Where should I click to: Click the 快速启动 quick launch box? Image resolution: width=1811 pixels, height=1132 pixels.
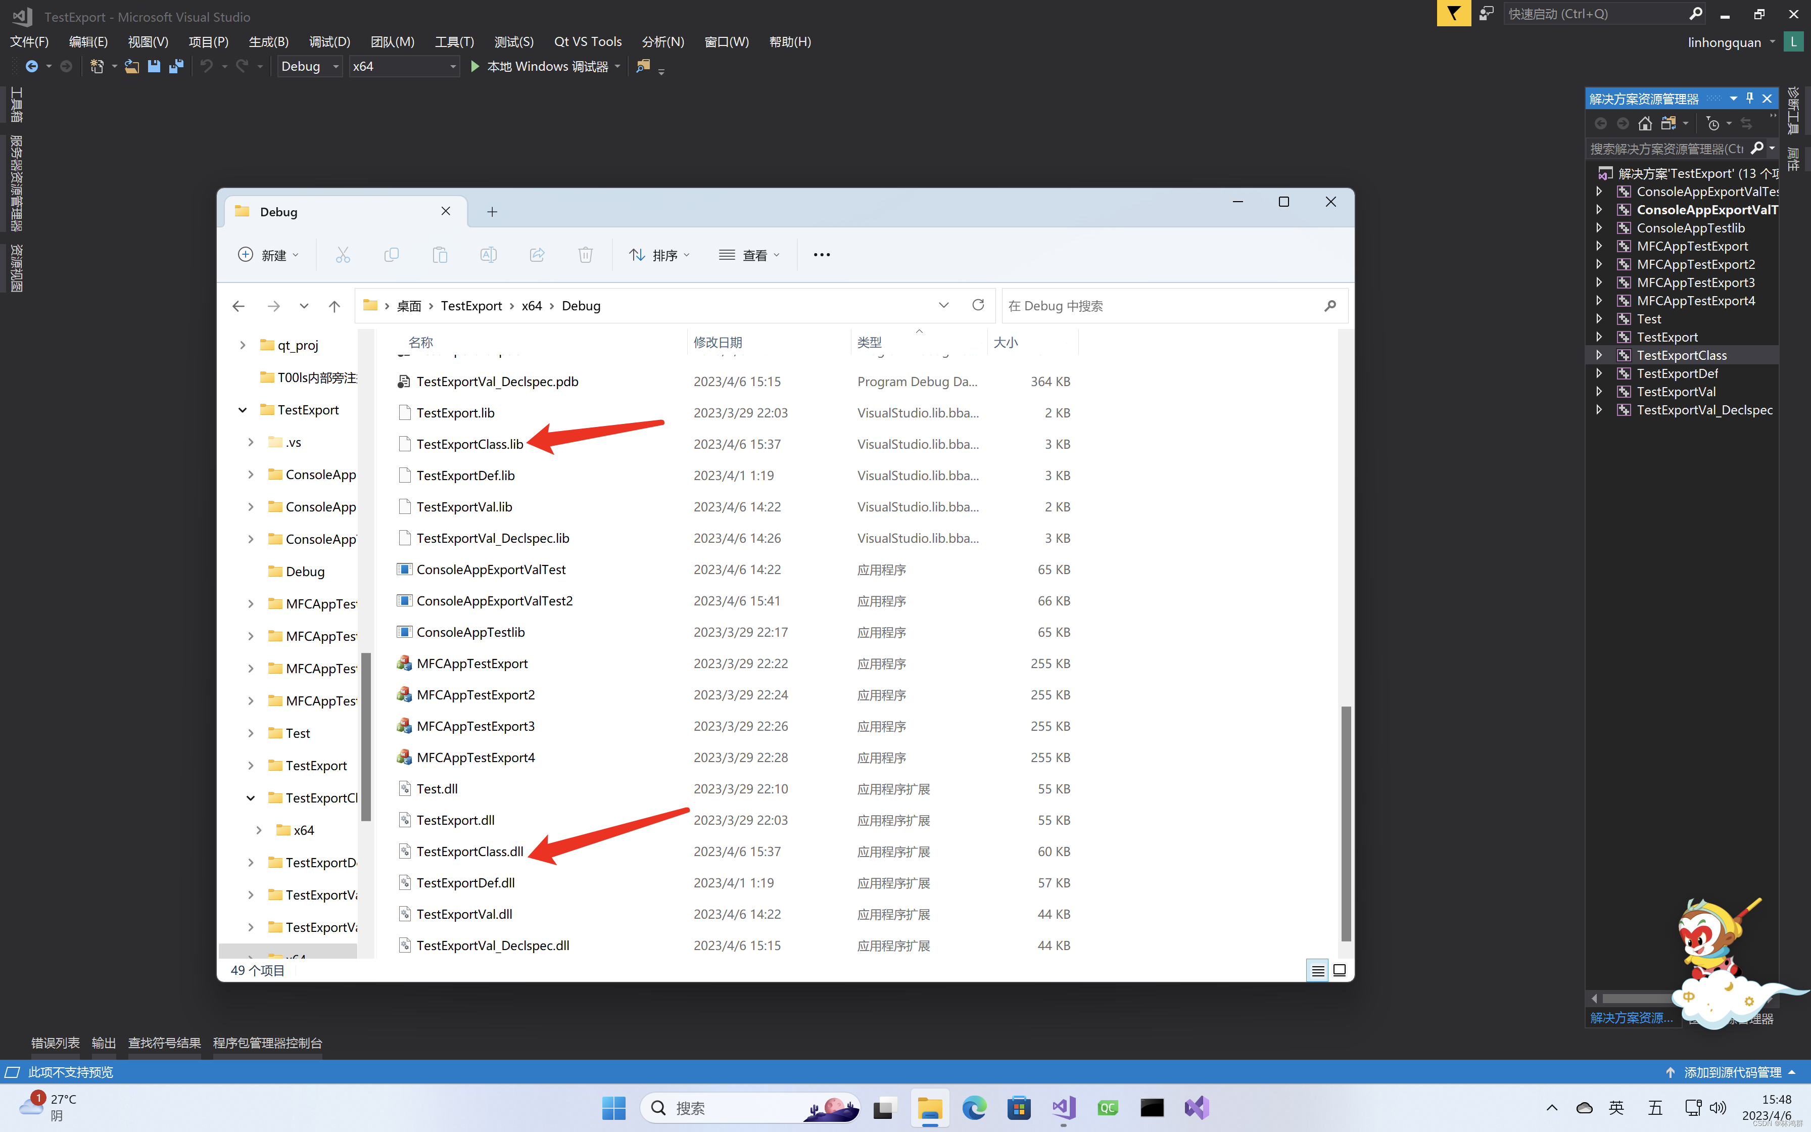pos(1605,14)
